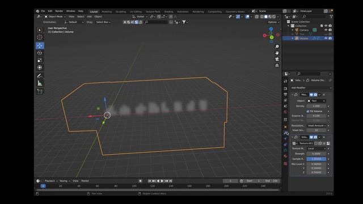Open the Add Modifier dropdown
The width and height of the screenshot is (363, 204).
tap(311, 88)
